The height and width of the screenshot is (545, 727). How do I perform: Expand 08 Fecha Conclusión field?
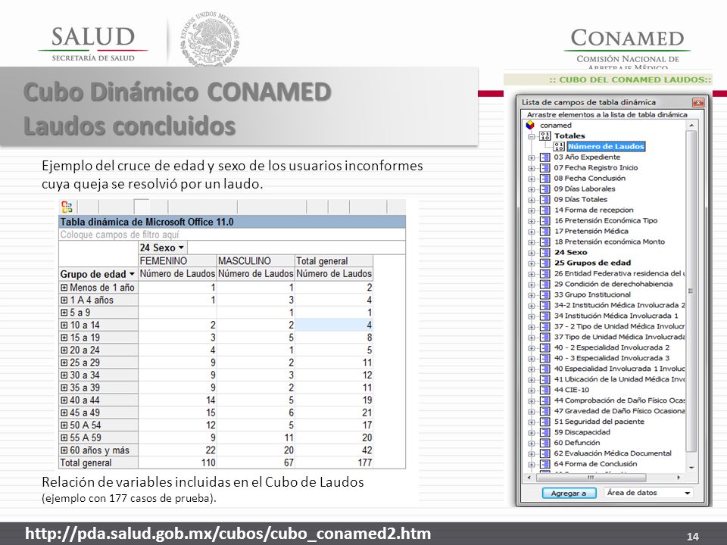pos(532,179)
